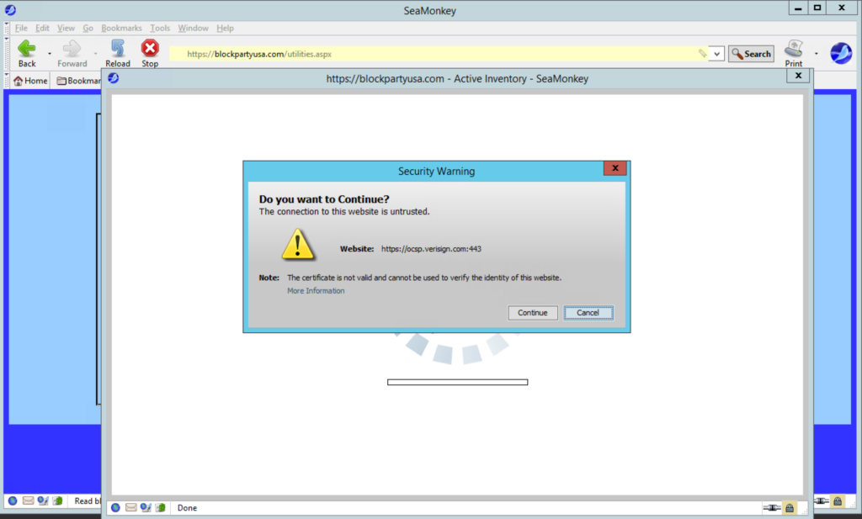Close the Security Warning dialog
862x519 pixels.
click(x=615, y=168)
